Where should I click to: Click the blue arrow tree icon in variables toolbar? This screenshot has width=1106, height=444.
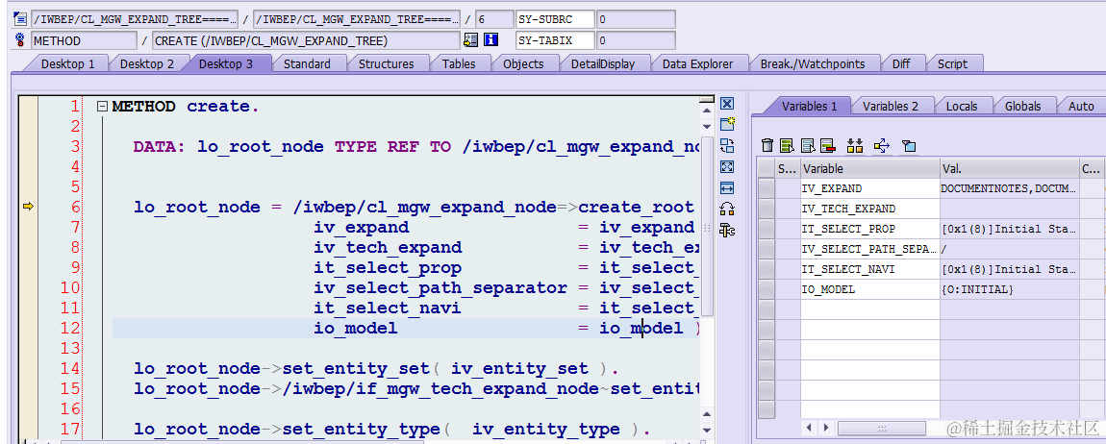point(882,146)
